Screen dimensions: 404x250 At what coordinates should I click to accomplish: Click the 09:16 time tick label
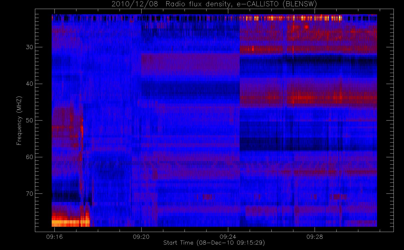pyautogui.click(x=54, y=237)
